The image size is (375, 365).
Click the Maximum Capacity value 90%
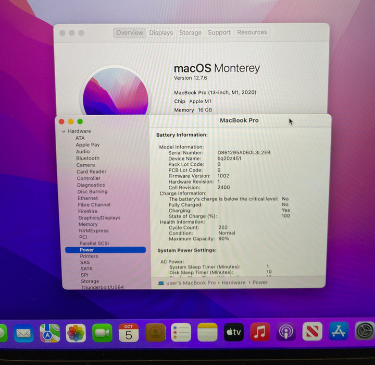pos(223,238)
